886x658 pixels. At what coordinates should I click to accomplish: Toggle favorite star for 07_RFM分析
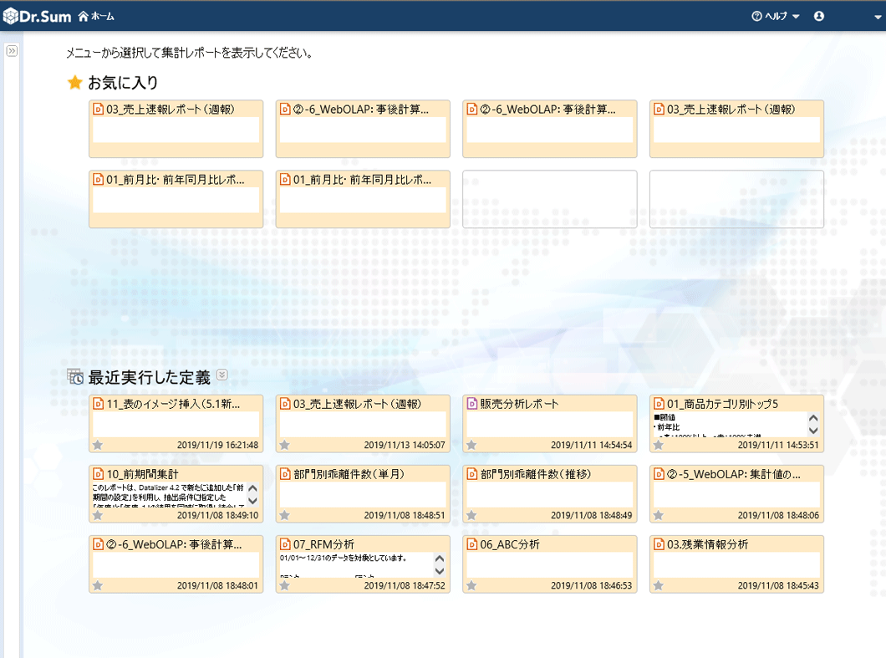(284, 585)
